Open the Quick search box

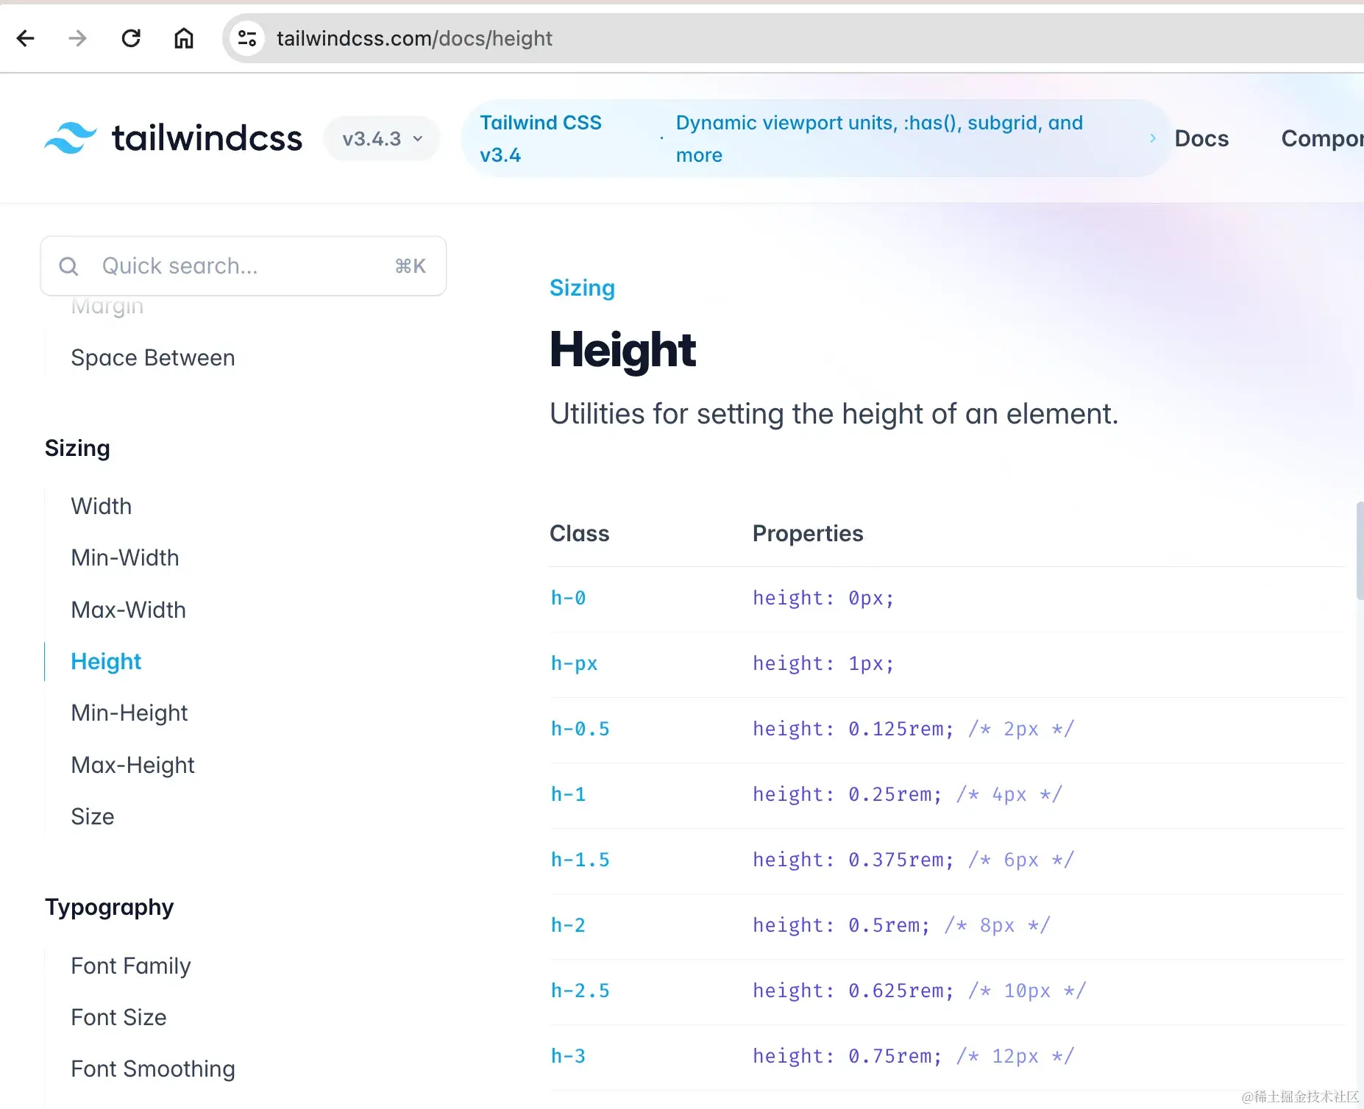244,266
